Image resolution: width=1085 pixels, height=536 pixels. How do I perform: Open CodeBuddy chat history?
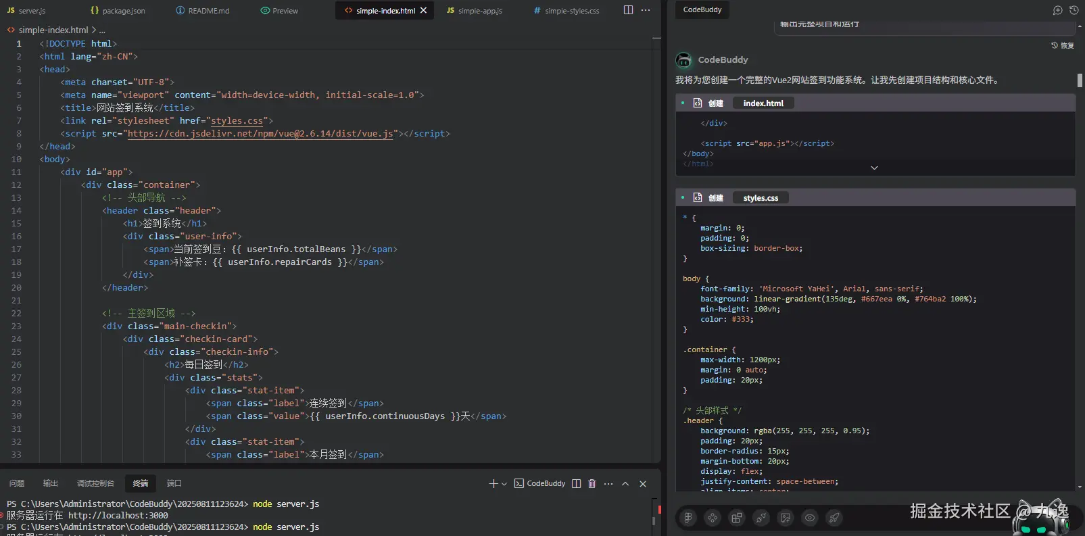coord(1074,10)
